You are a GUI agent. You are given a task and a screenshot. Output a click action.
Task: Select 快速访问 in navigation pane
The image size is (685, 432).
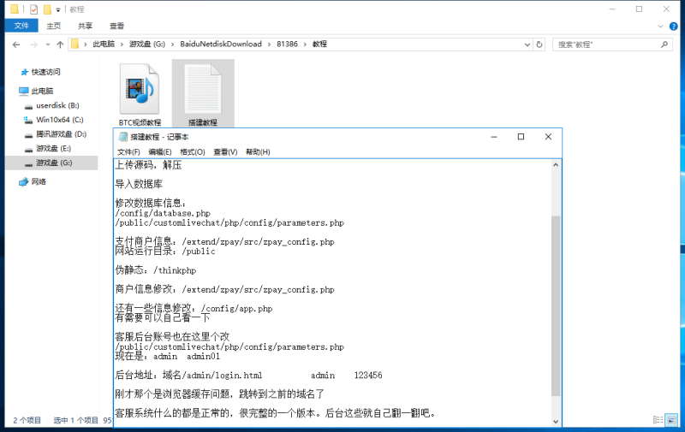click(x=45, y=72)
